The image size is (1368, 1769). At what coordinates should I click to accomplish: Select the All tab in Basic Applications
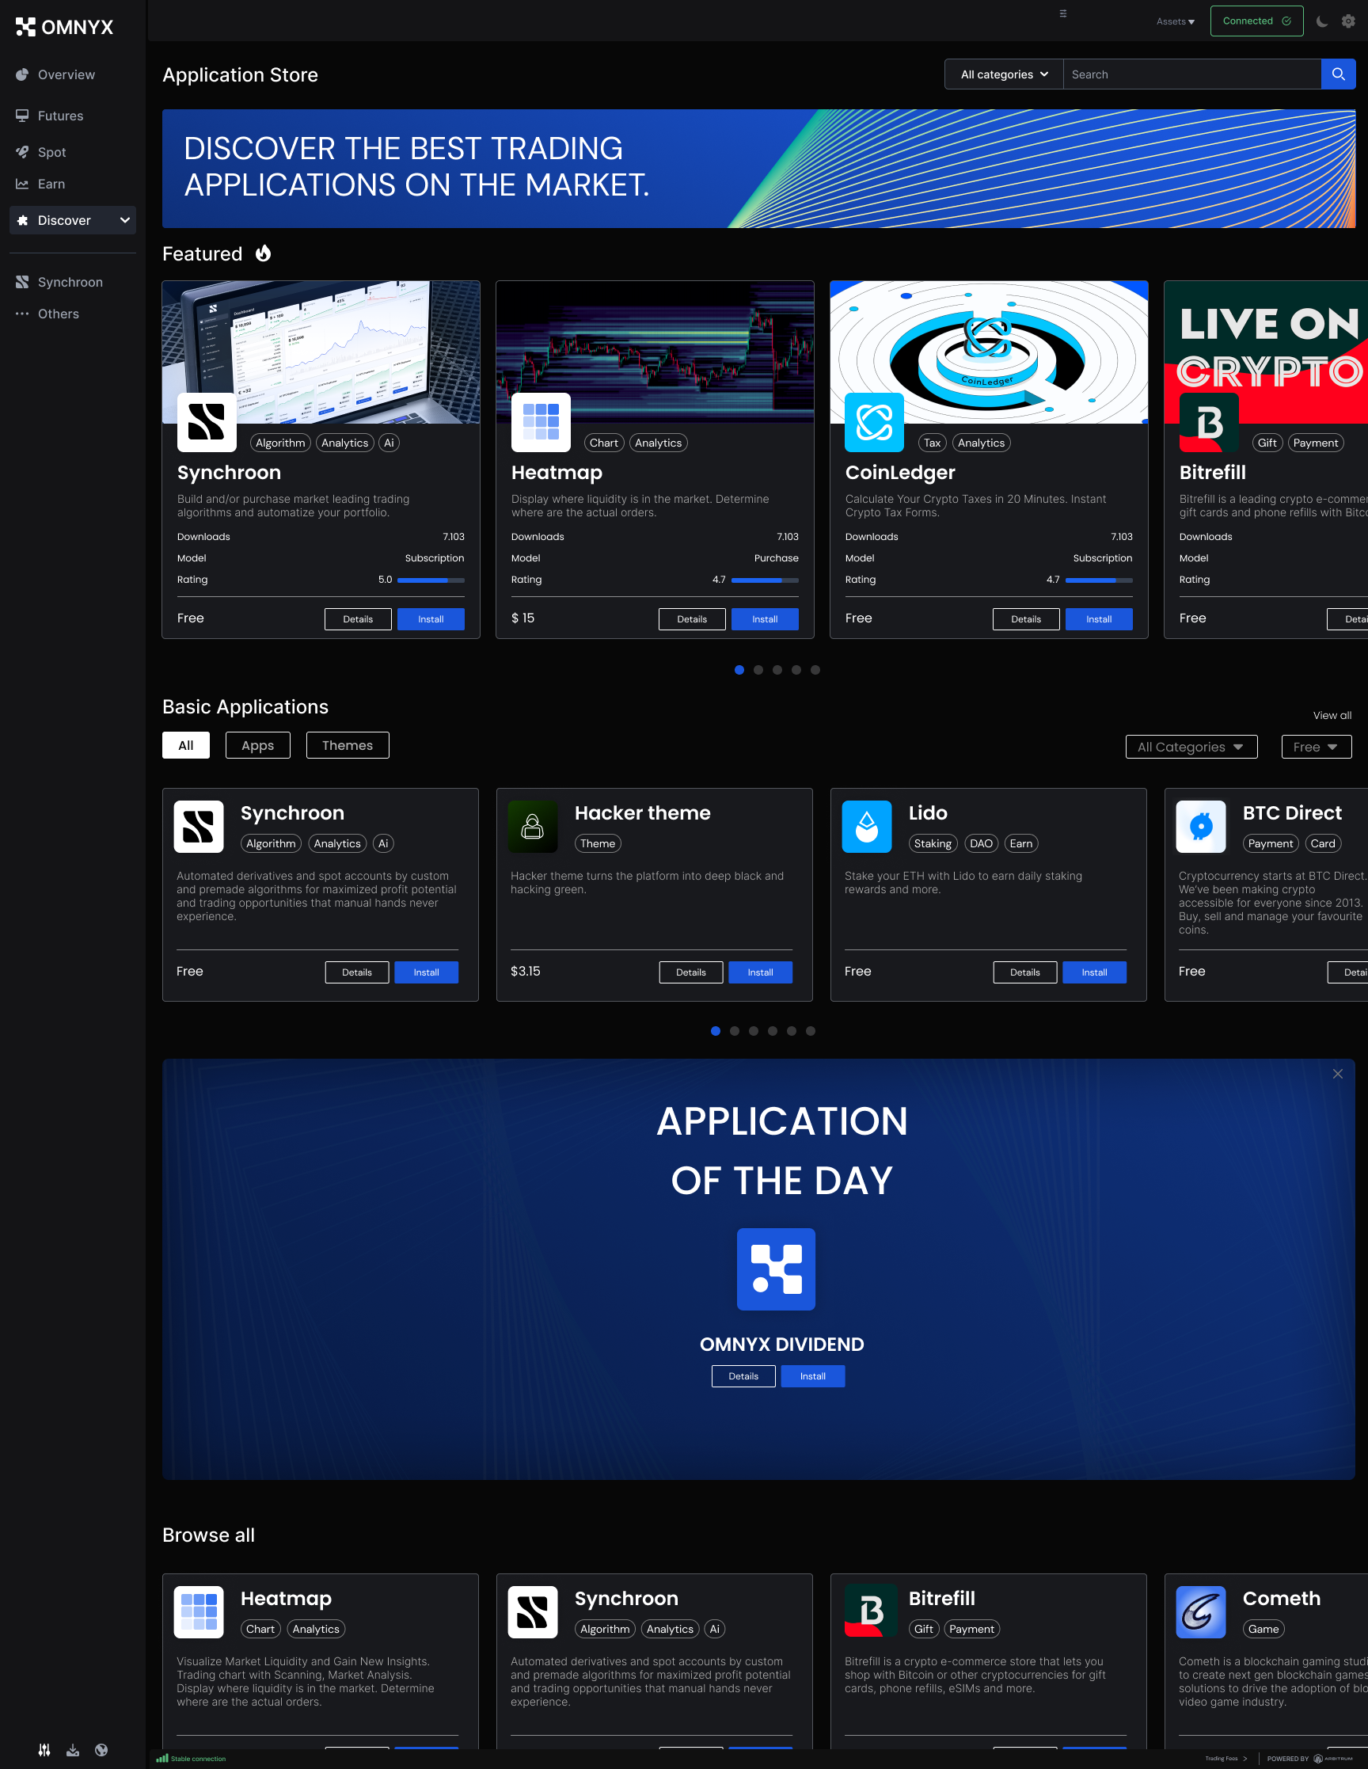[x=185, y=745]
